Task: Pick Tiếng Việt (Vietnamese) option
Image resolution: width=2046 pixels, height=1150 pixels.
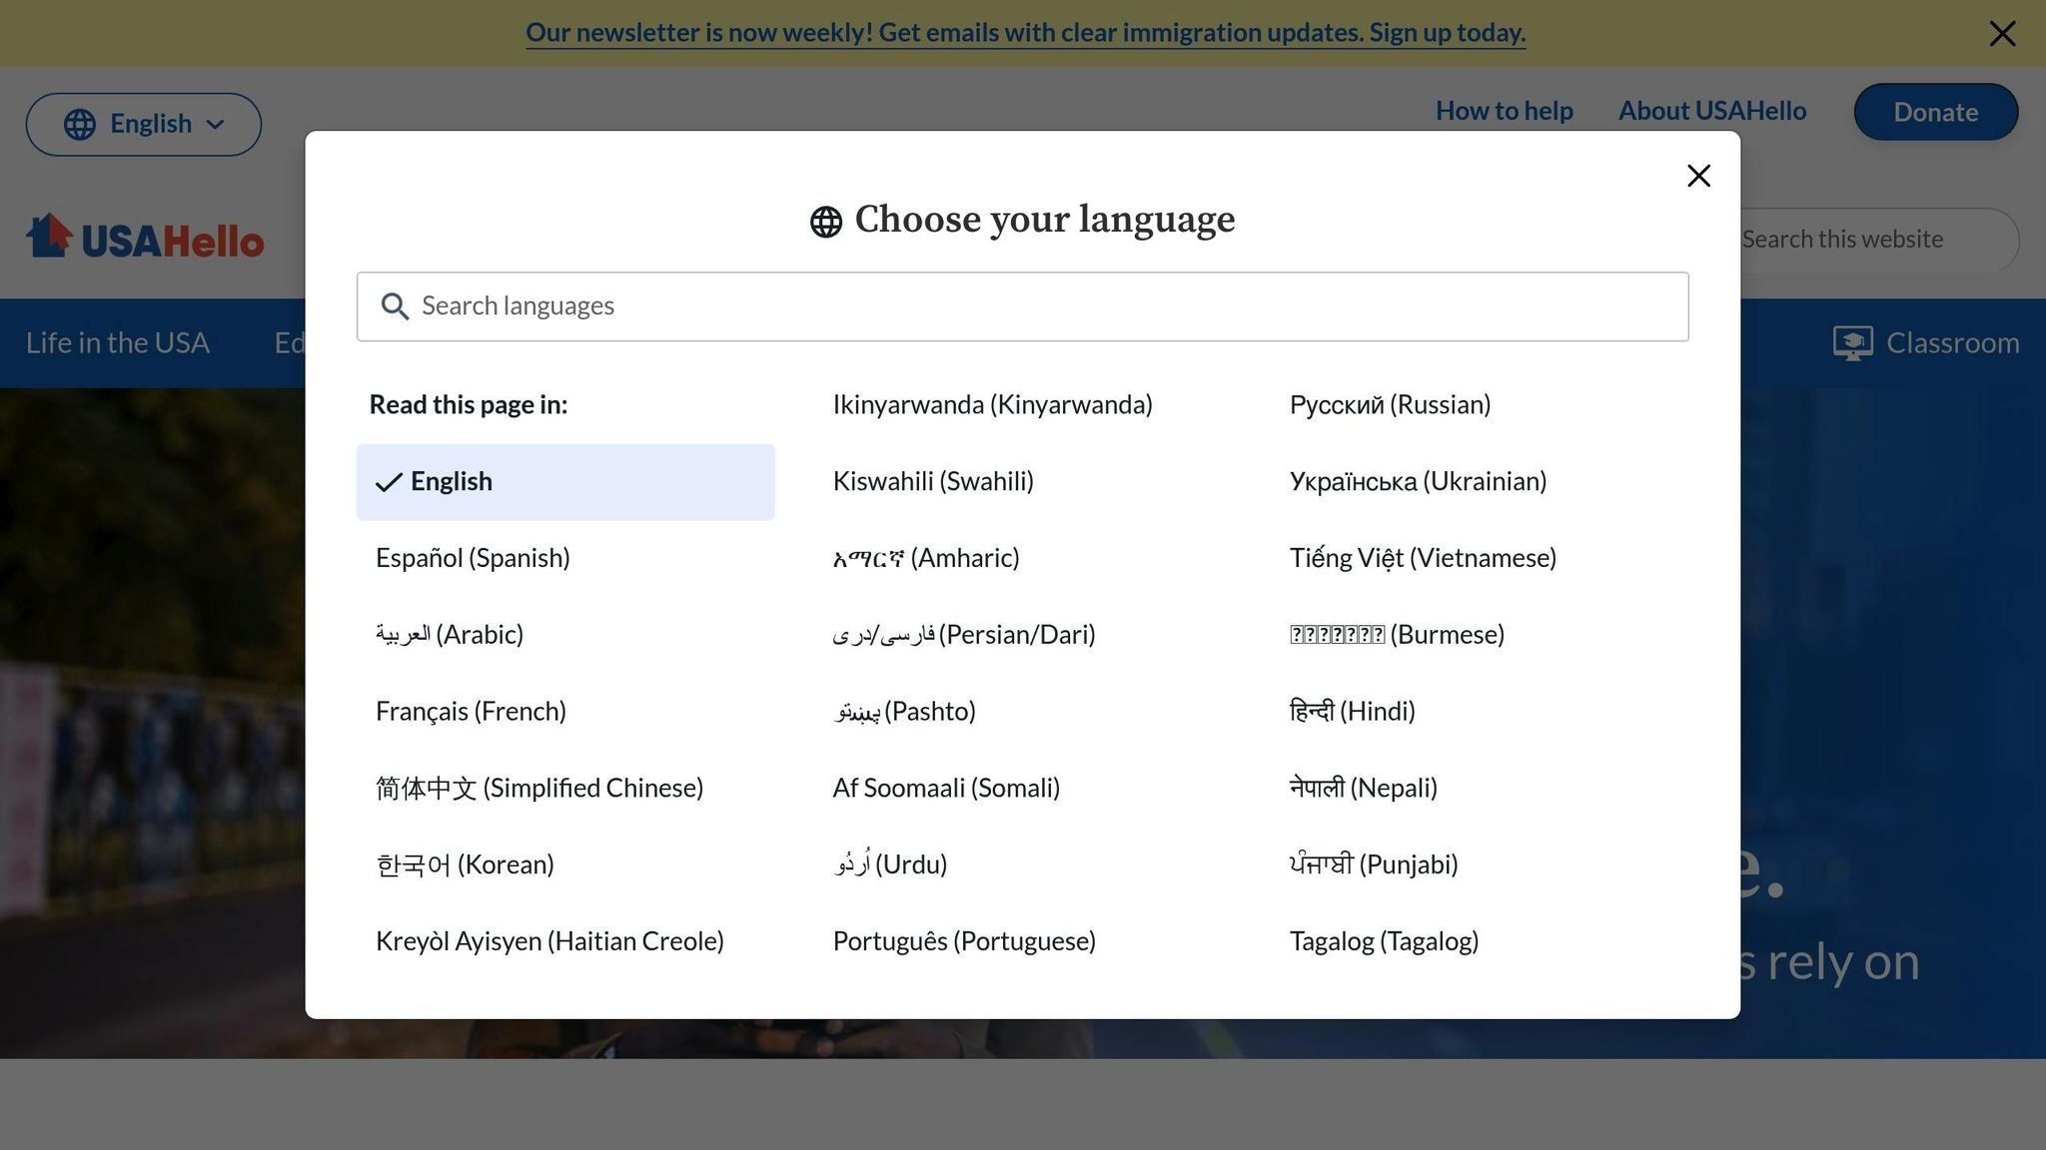Action: 1423,558
